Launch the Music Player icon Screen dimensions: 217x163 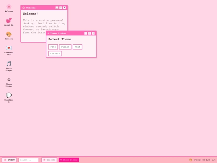coord(9,66)
